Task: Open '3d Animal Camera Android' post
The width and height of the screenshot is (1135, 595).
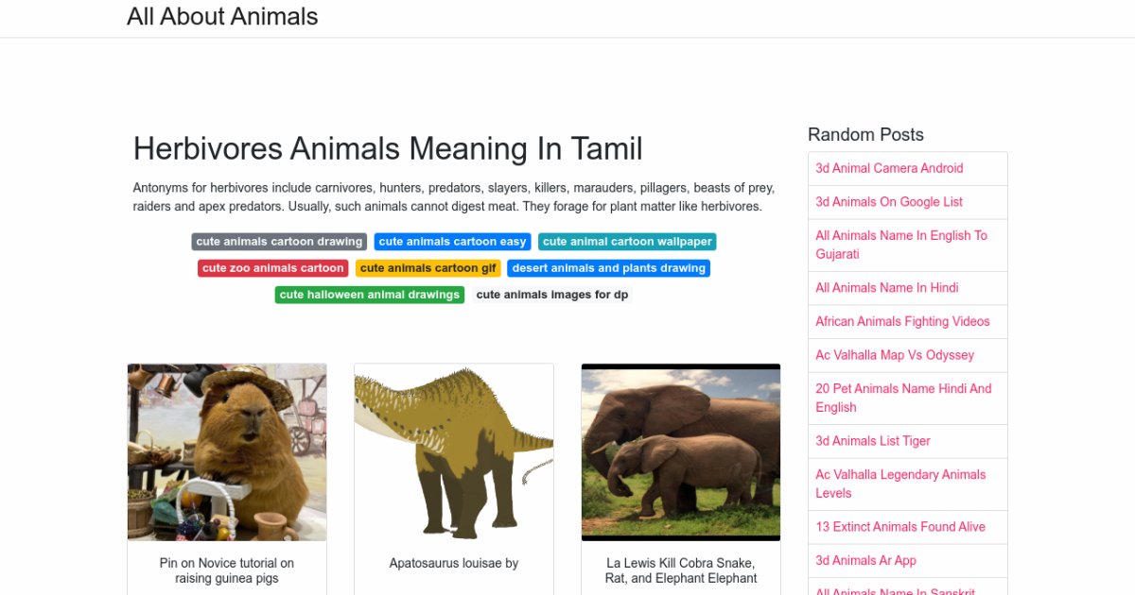Action: (x=889, y=168)
